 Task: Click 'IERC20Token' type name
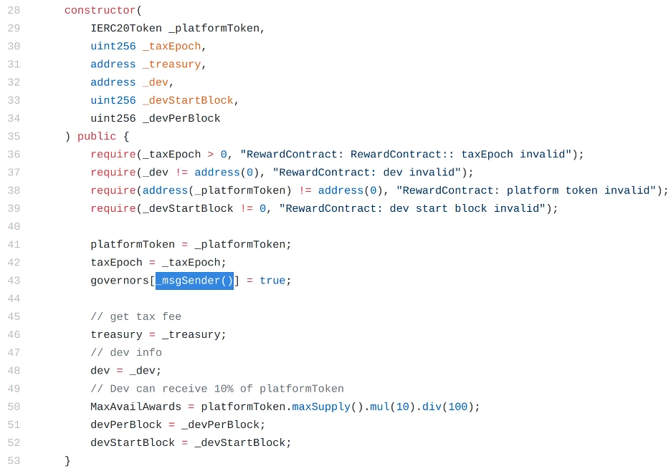click(126, 28)
